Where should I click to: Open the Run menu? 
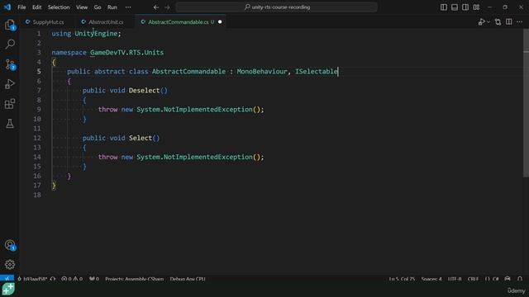[x=112, y=7]
